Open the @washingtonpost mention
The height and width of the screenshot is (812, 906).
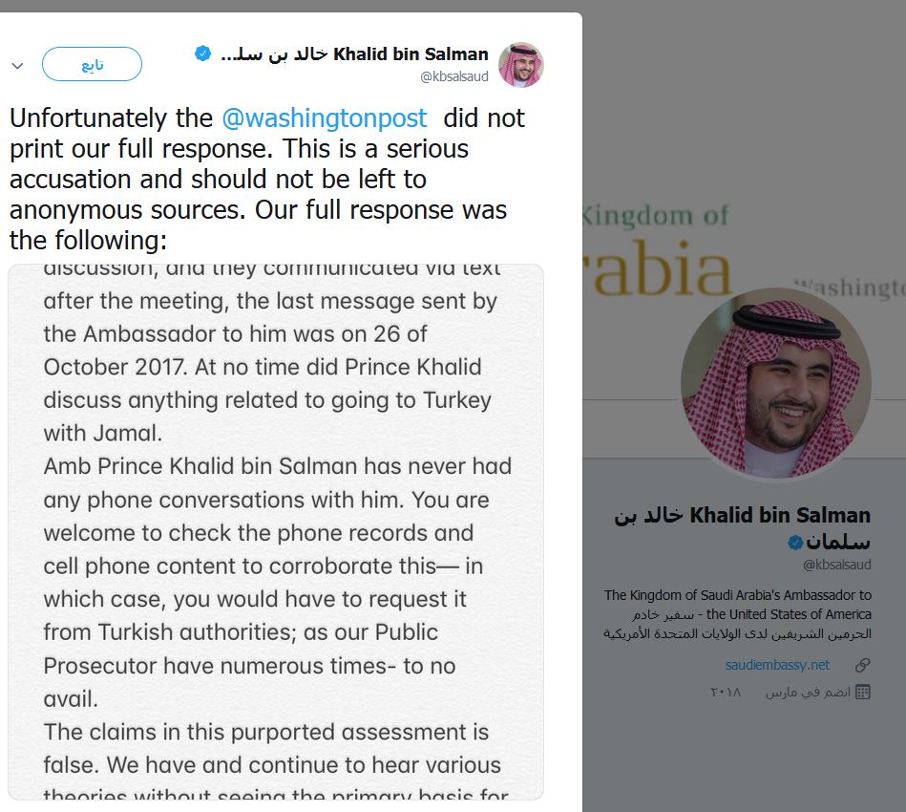pos(325,118)
